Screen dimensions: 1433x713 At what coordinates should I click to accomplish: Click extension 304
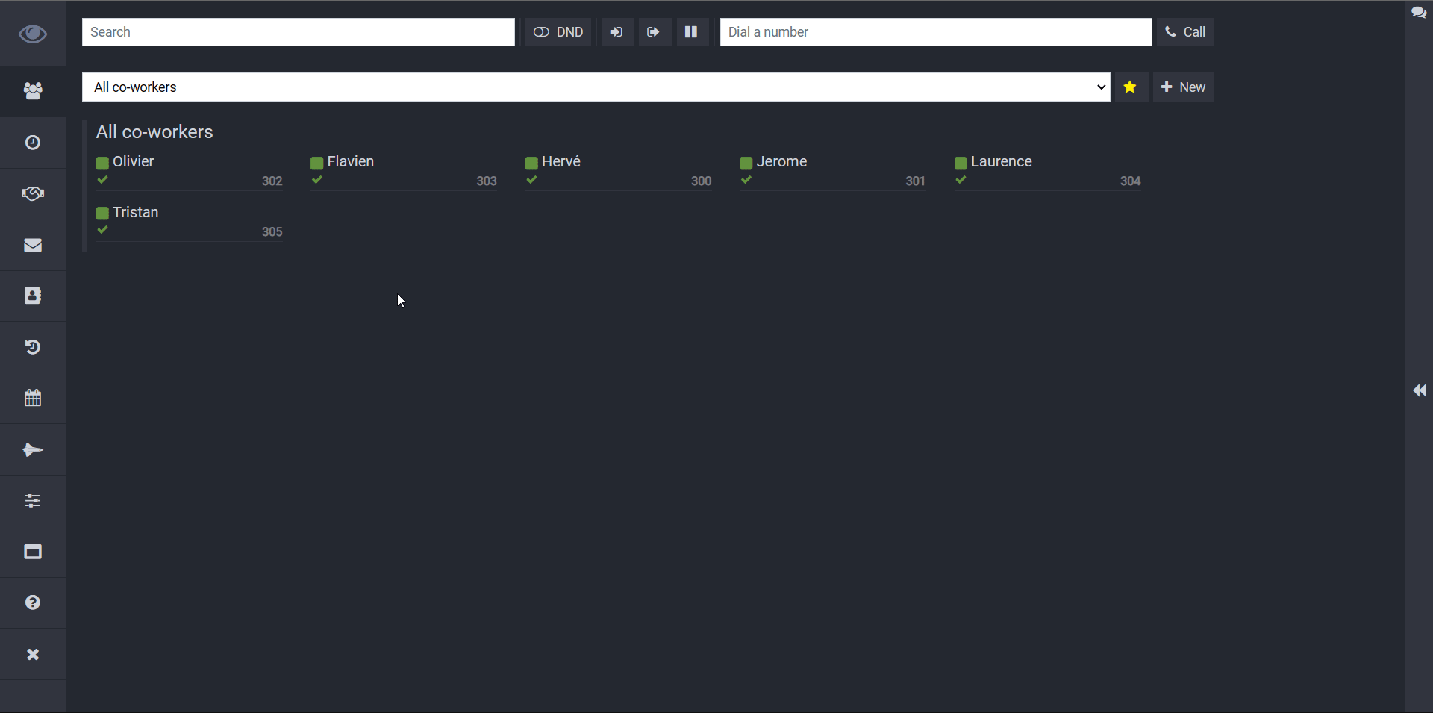pyautogui.click(x=1130, y=181)
